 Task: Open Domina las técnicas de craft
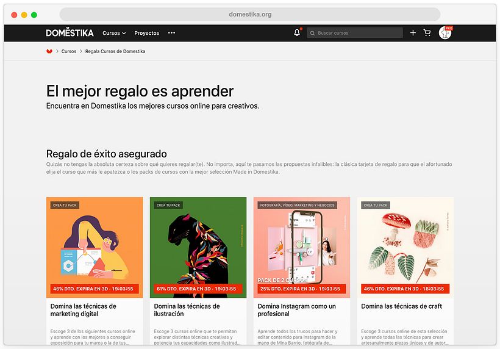401,306
